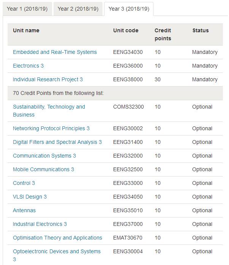
Task: Click the Unit code EENG38000 cell
Action: [x=128, y=79]
